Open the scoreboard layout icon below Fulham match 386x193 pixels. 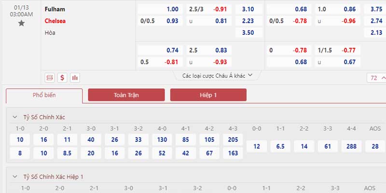(x=50, y=78)
